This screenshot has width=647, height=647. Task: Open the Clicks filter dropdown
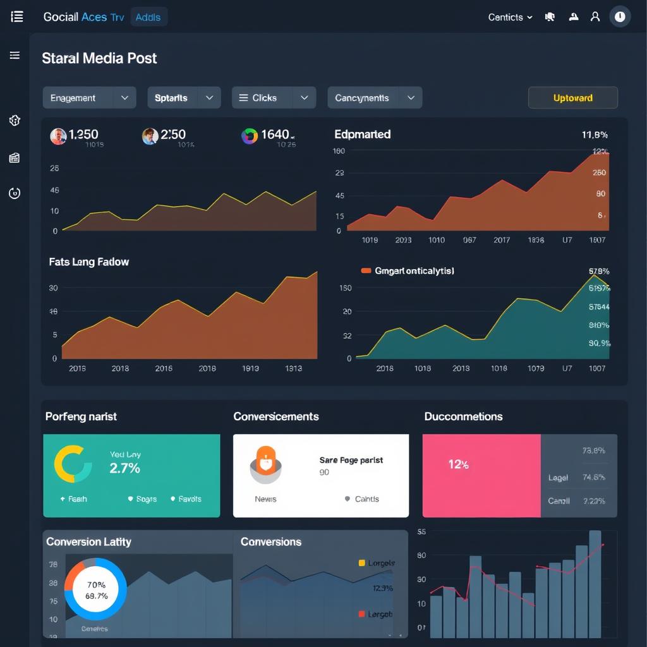273,98
